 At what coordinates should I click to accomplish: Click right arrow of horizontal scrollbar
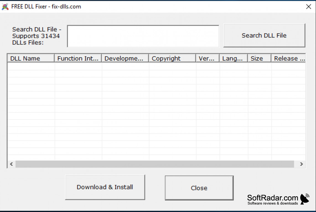(x=301, y=164)
